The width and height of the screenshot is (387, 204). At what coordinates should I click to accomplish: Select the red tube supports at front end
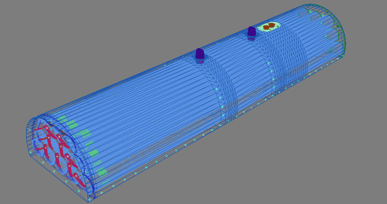(60, 157)
